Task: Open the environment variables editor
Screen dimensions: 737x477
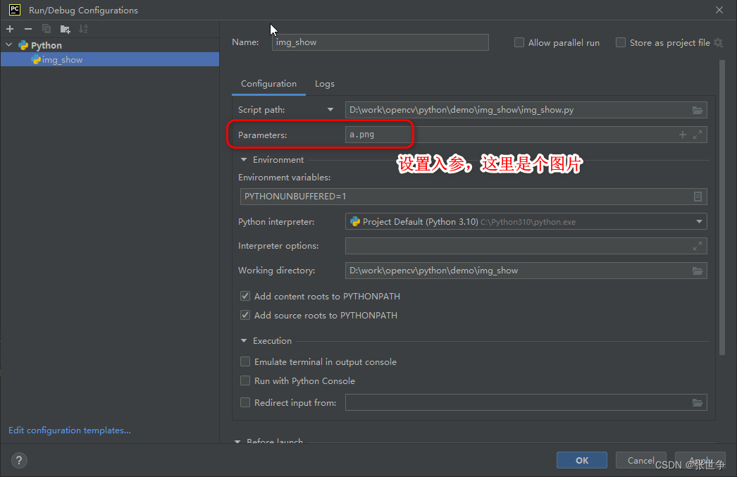Action: click(698, 197)
